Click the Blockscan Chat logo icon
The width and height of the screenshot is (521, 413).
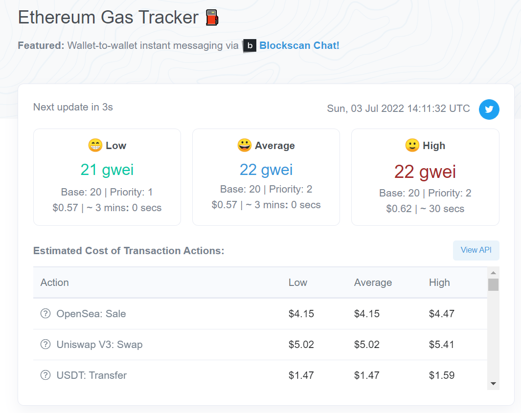click(249, 45)
